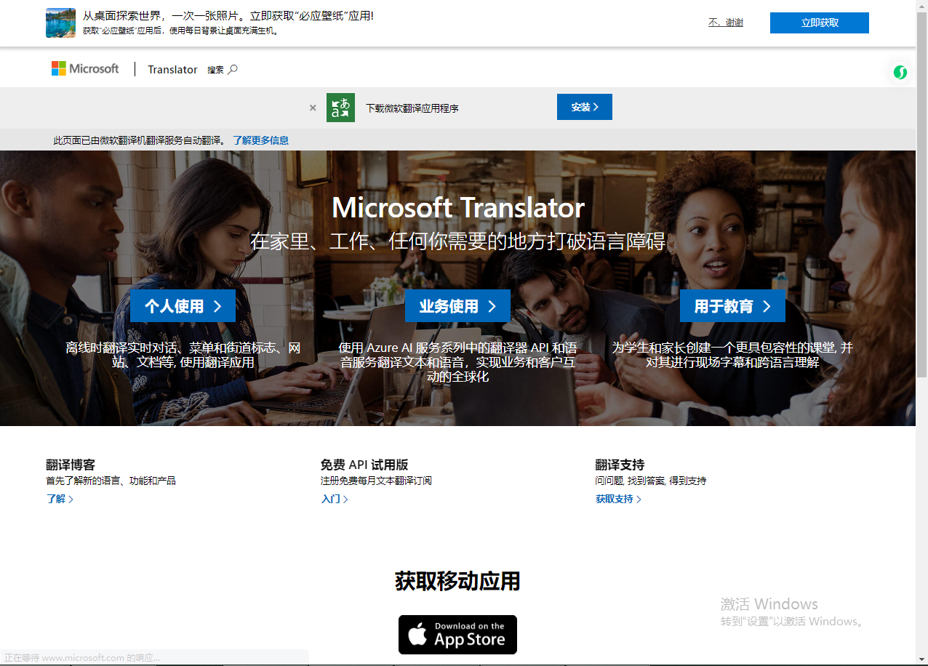This screenshot has height=666, width=928.
Task: Click the 安装 install button
Action: 585,107
